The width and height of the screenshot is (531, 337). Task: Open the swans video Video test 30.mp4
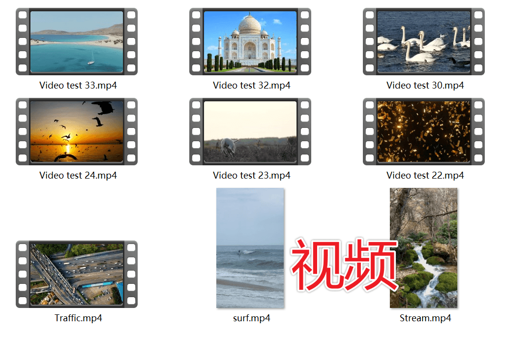coord(424,41)
